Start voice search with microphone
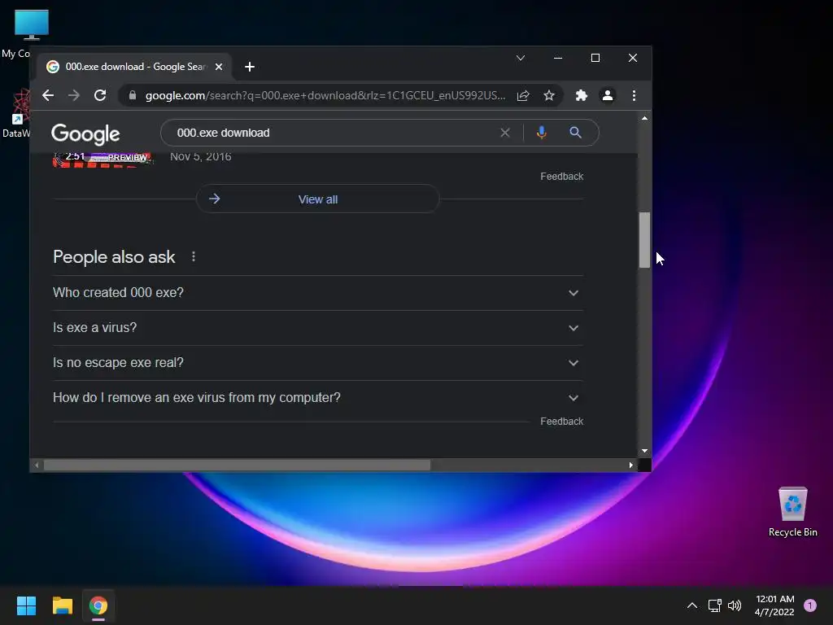This screenshot has width=833, height=625. [541, 133]
